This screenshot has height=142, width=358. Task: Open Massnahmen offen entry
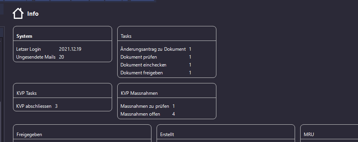point(140,114)
